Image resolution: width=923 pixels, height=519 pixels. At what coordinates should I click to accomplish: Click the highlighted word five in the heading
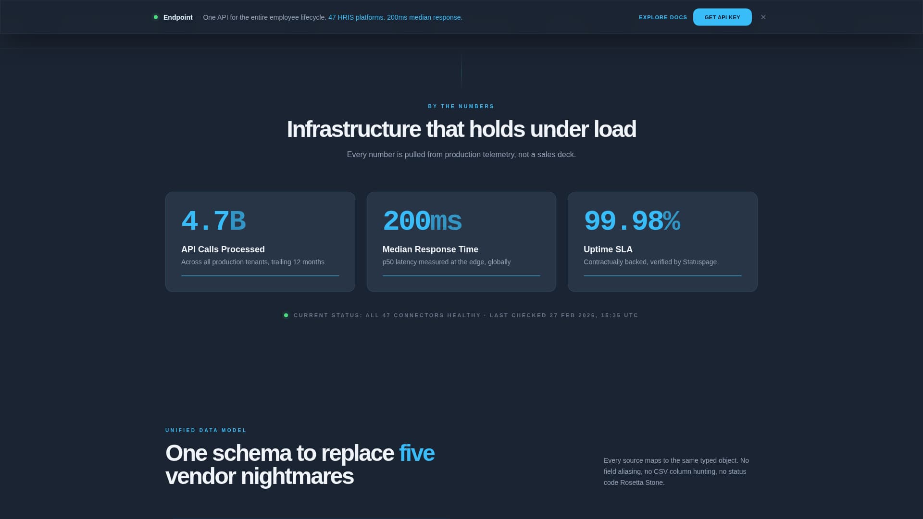417,452
